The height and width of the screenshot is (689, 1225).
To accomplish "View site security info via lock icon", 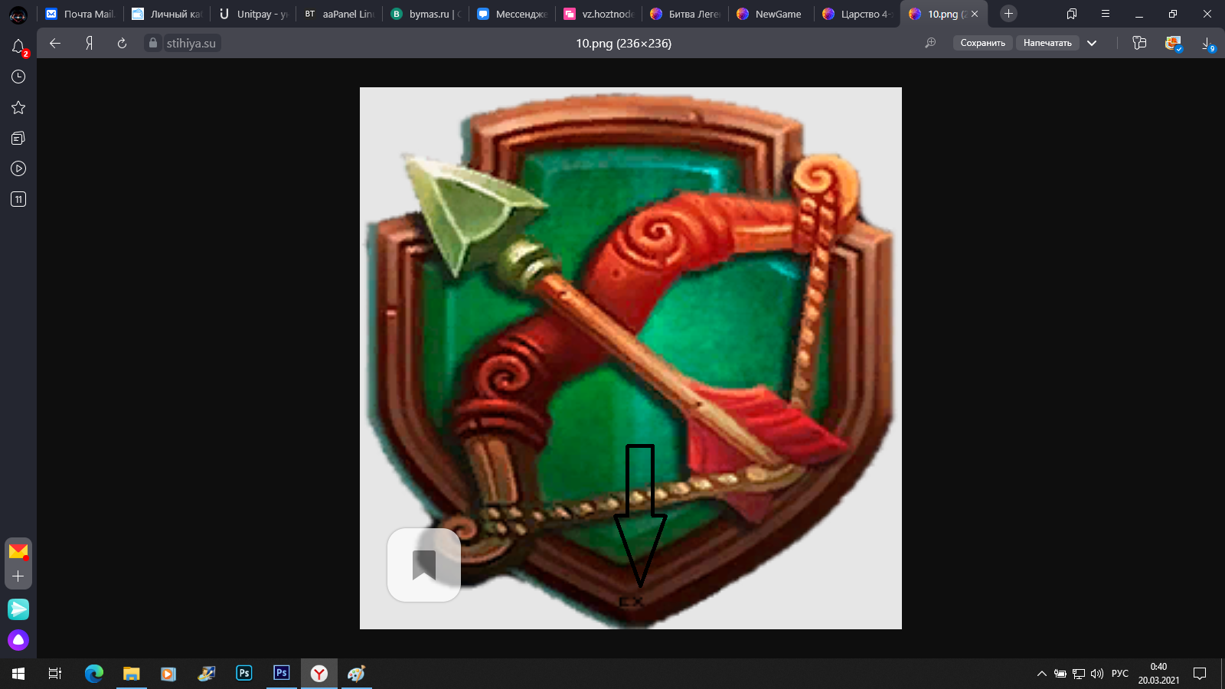I will 153,44.
